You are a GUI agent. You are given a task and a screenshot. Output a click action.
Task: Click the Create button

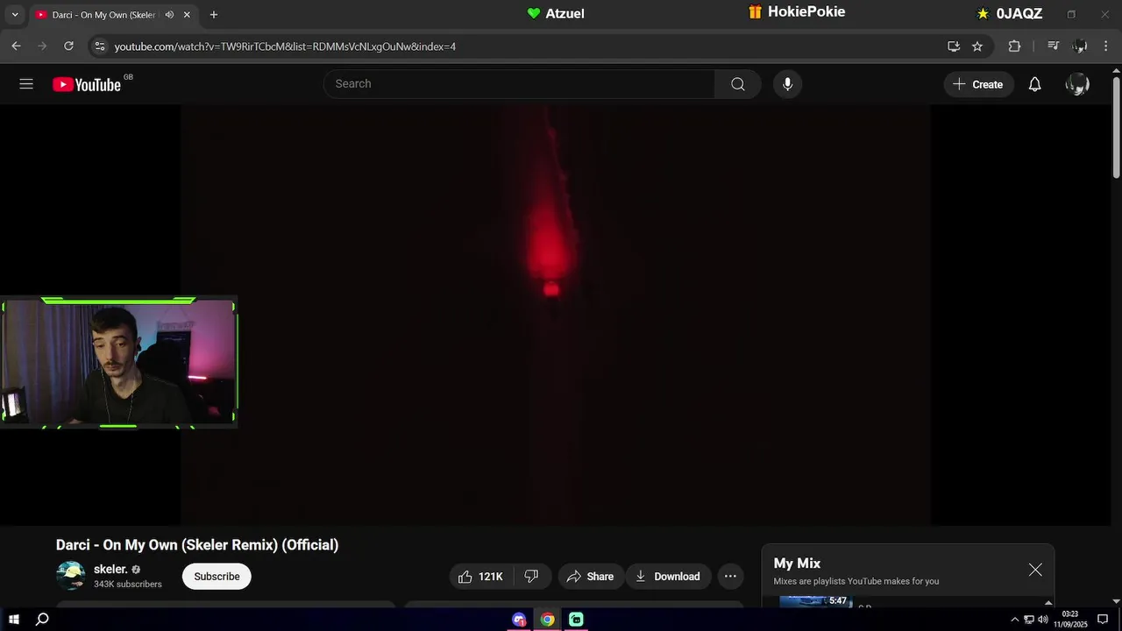978,84
